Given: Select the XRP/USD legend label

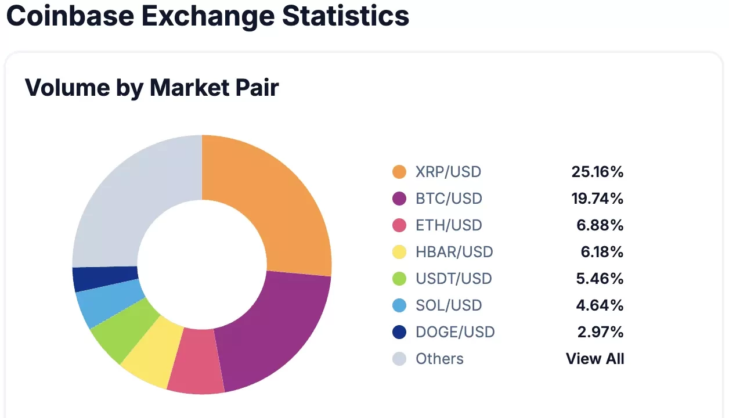Looking at the screenshot, I should (x=448, y=172).
